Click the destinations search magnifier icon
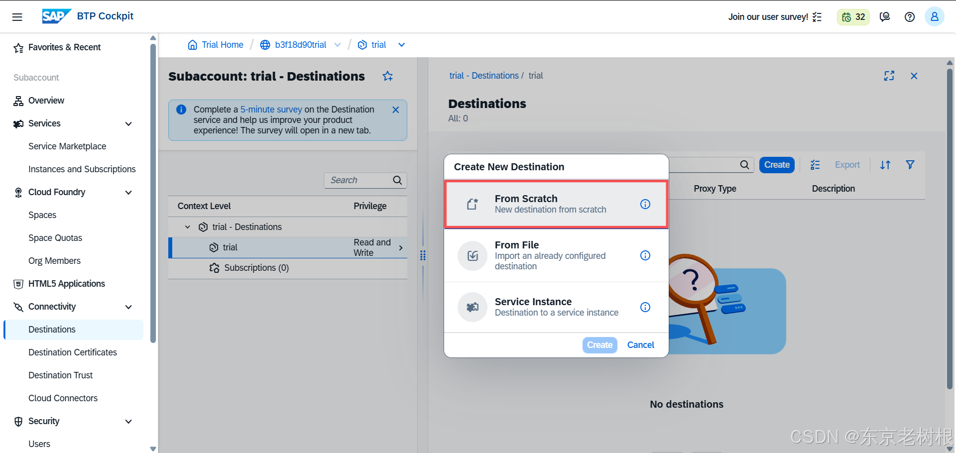The image size is (956, 453). (x=745, y=165)
